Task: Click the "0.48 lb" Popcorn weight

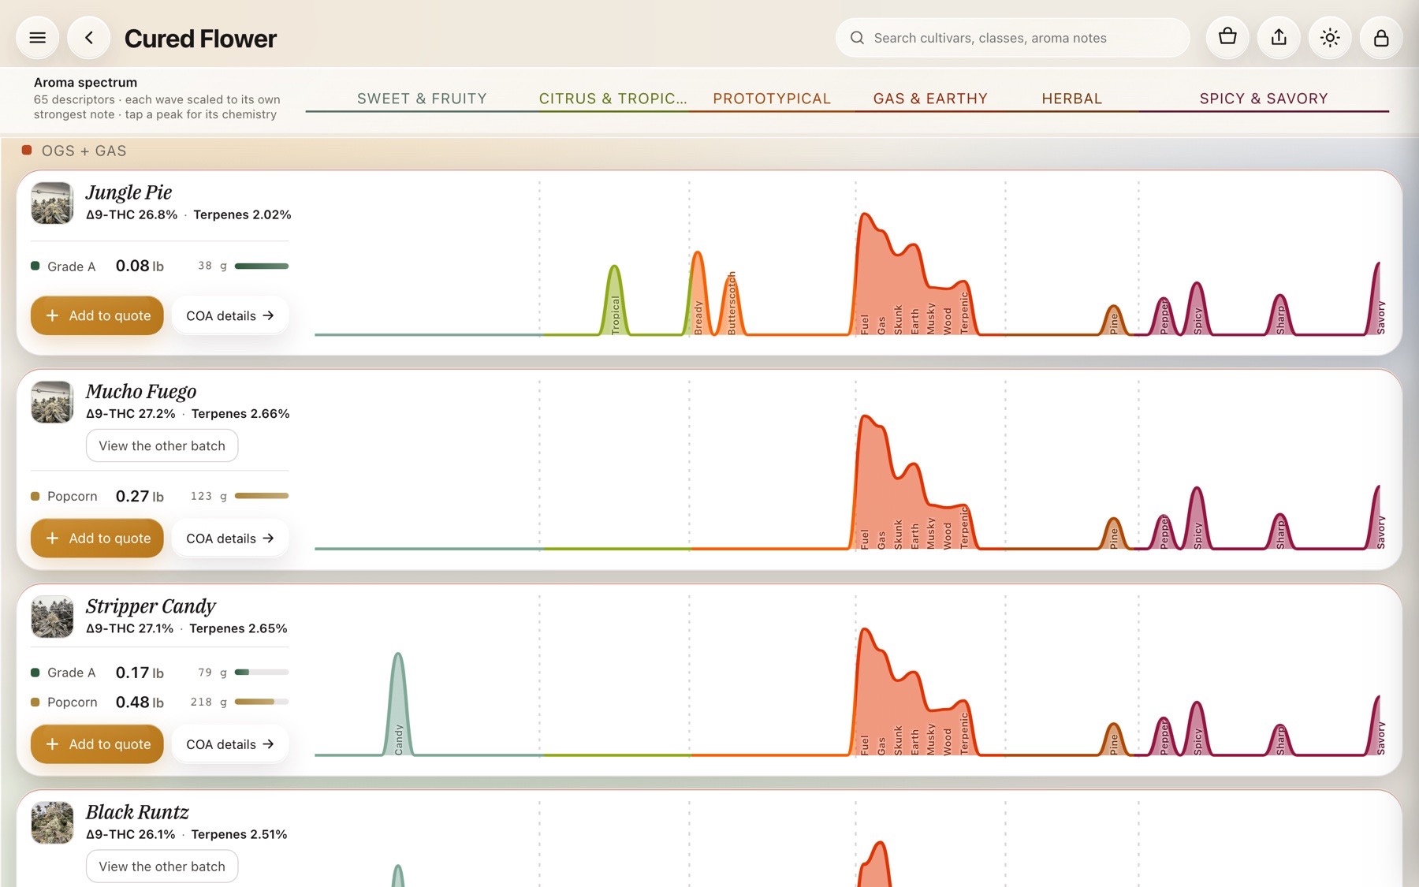Action: tap(140, 702)
